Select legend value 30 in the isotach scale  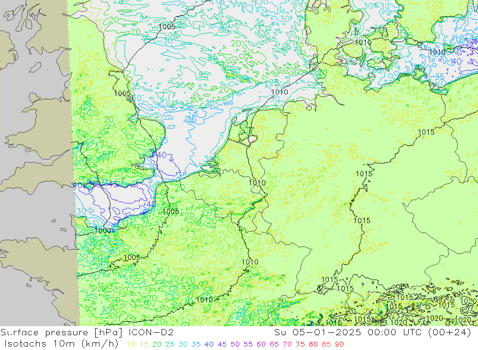tap(183, 345)
